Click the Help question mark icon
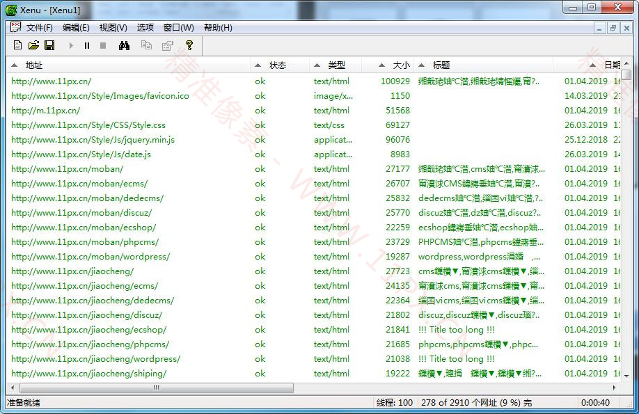 coord(189,45)
